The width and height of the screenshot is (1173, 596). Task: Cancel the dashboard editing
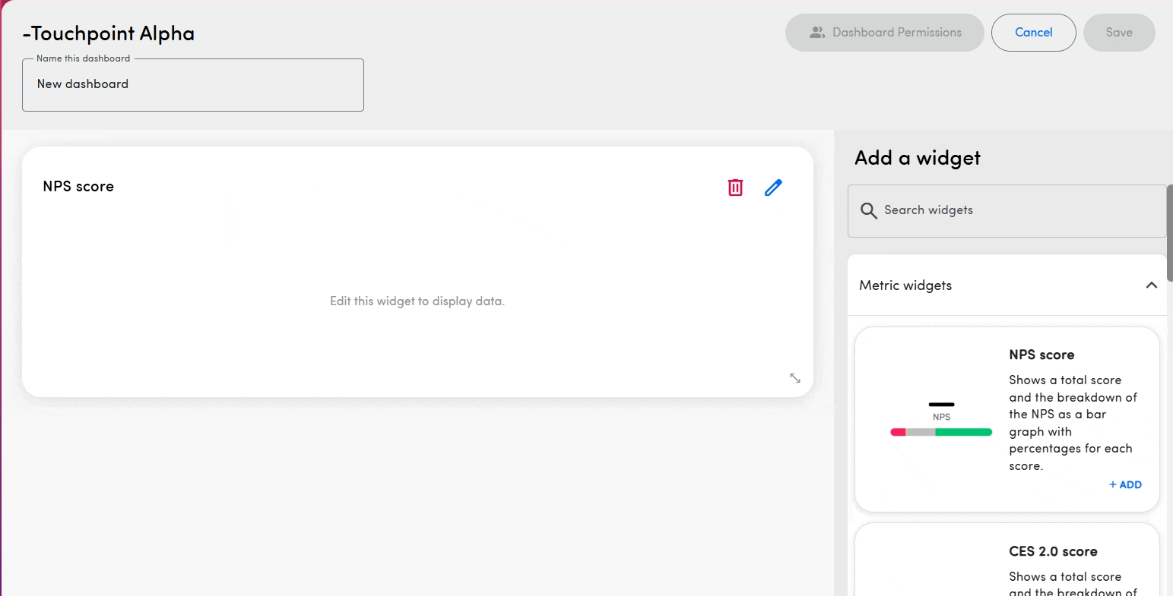pyautogui.click(x=1033, y=33)
